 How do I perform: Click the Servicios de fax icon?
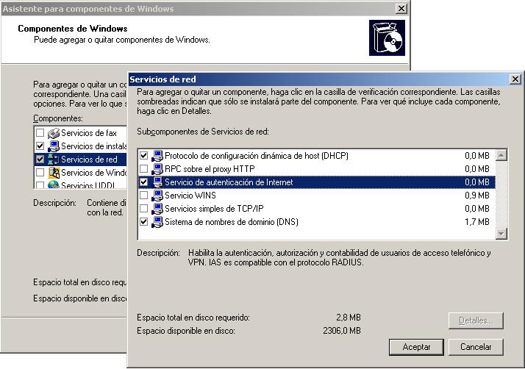[53, 133]
